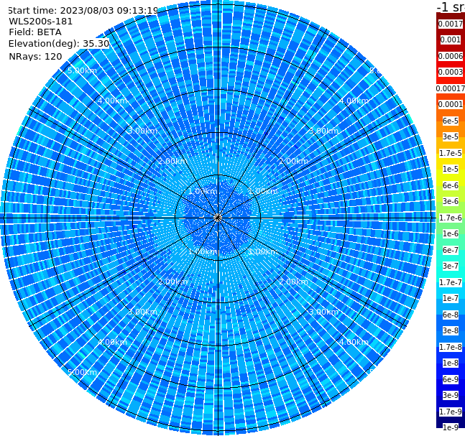Image resolution: width=465 pixels, height=436 pixels.
Task: Click the "NRays: 120" label
Action: [35, 56]
